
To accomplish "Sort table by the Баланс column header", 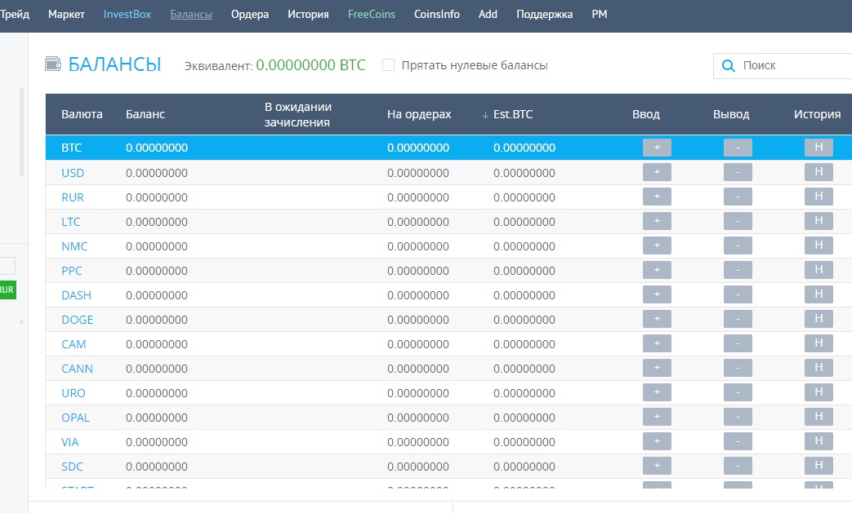I will [145, 114].
